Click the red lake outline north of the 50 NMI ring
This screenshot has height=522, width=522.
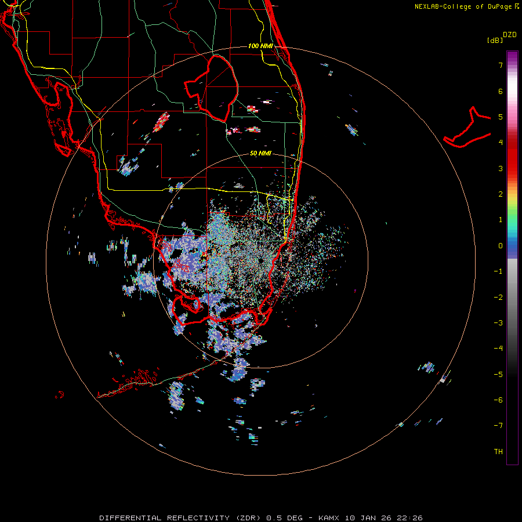(211, 88)
